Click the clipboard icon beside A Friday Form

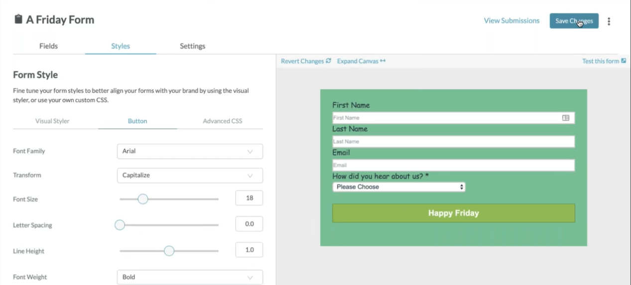point(18,19)
